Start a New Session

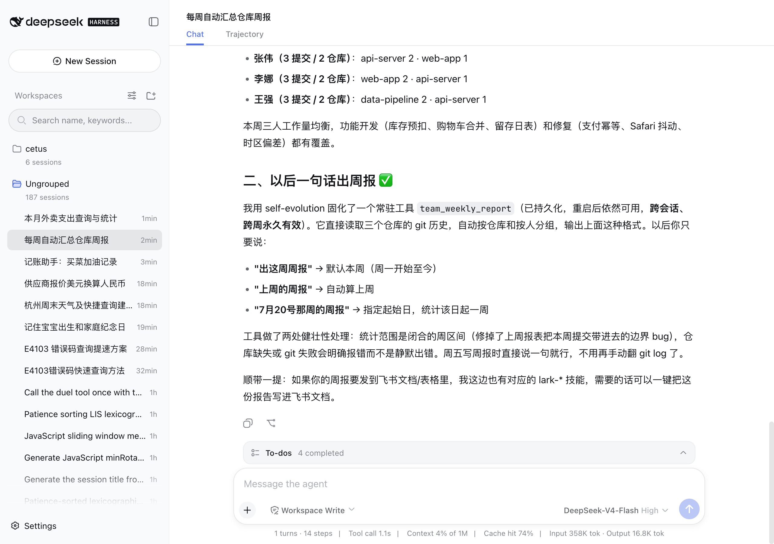click(x=84, y=61)
